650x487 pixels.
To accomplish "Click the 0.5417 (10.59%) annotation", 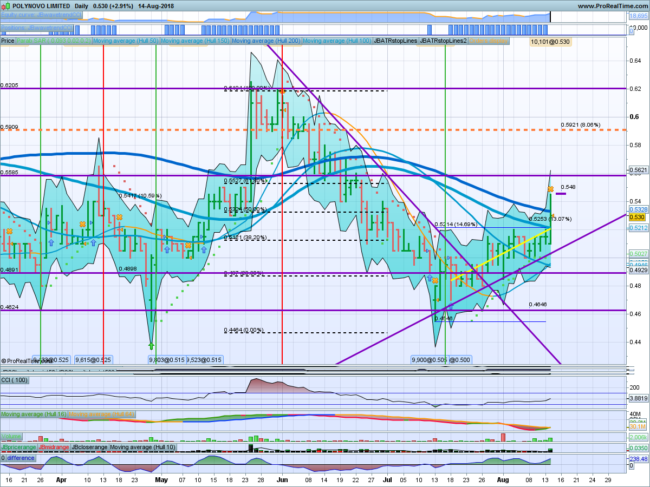I will [x=140, y=195].
